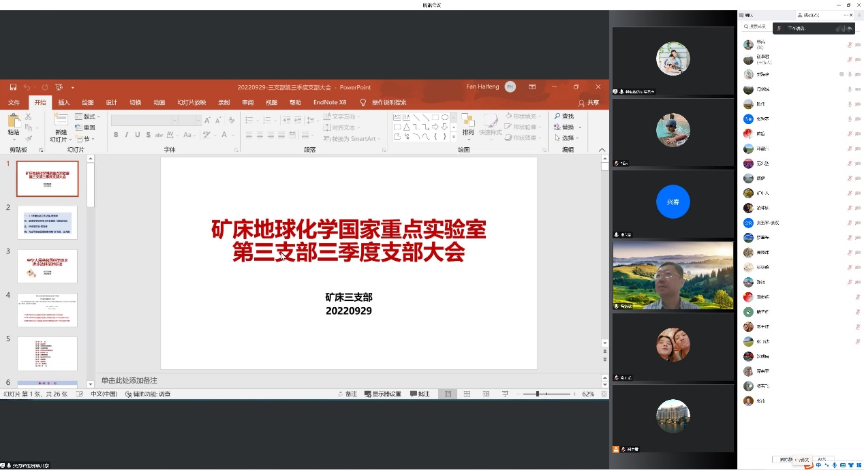This screenshot has width=864, height=470.
Task: Click the Save icon in quick access toolbar
Action: [x=13, y=87]
